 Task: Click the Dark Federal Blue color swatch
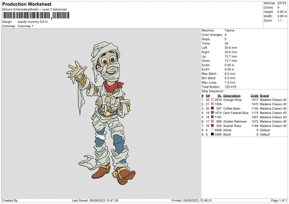[212, 113]
